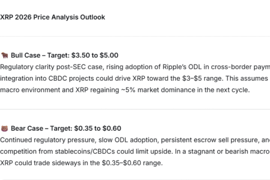Click the bear emoji icon
270x180 pixels.
pyautogui.click(x=4, y=128)
